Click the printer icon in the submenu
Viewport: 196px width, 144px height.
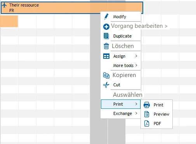click(147, 105)
